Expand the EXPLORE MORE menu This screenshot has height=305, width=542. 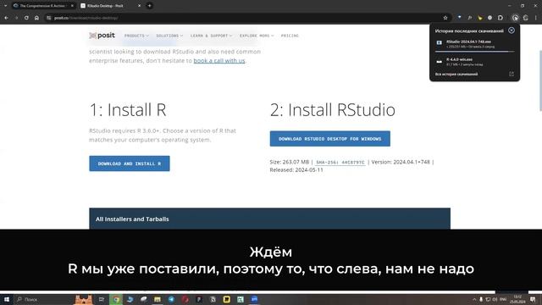257,36
